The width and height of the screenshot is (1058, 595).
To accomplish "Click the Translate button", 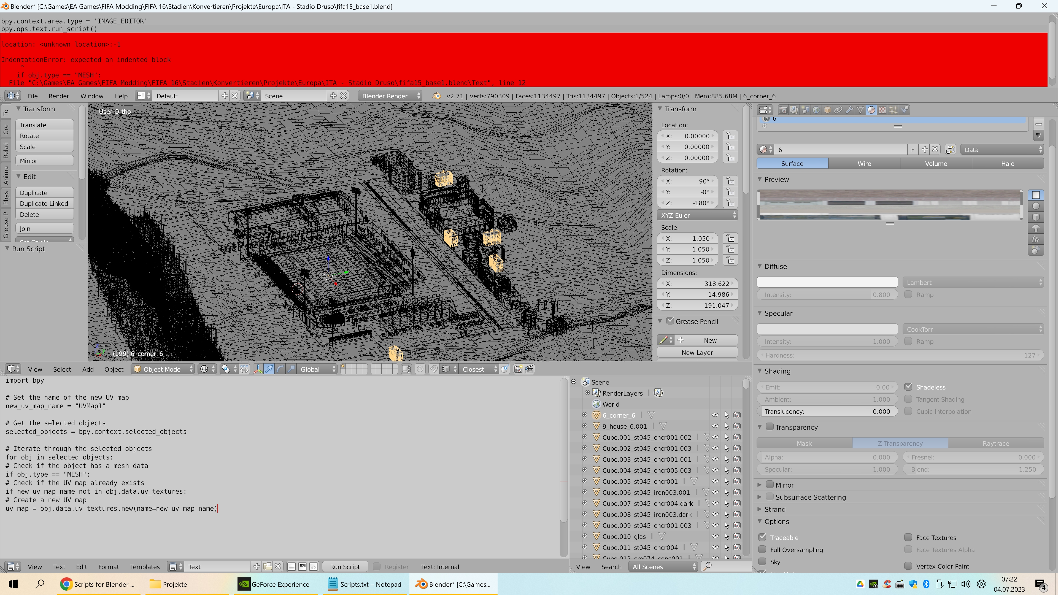I will (x=44, y=125).
